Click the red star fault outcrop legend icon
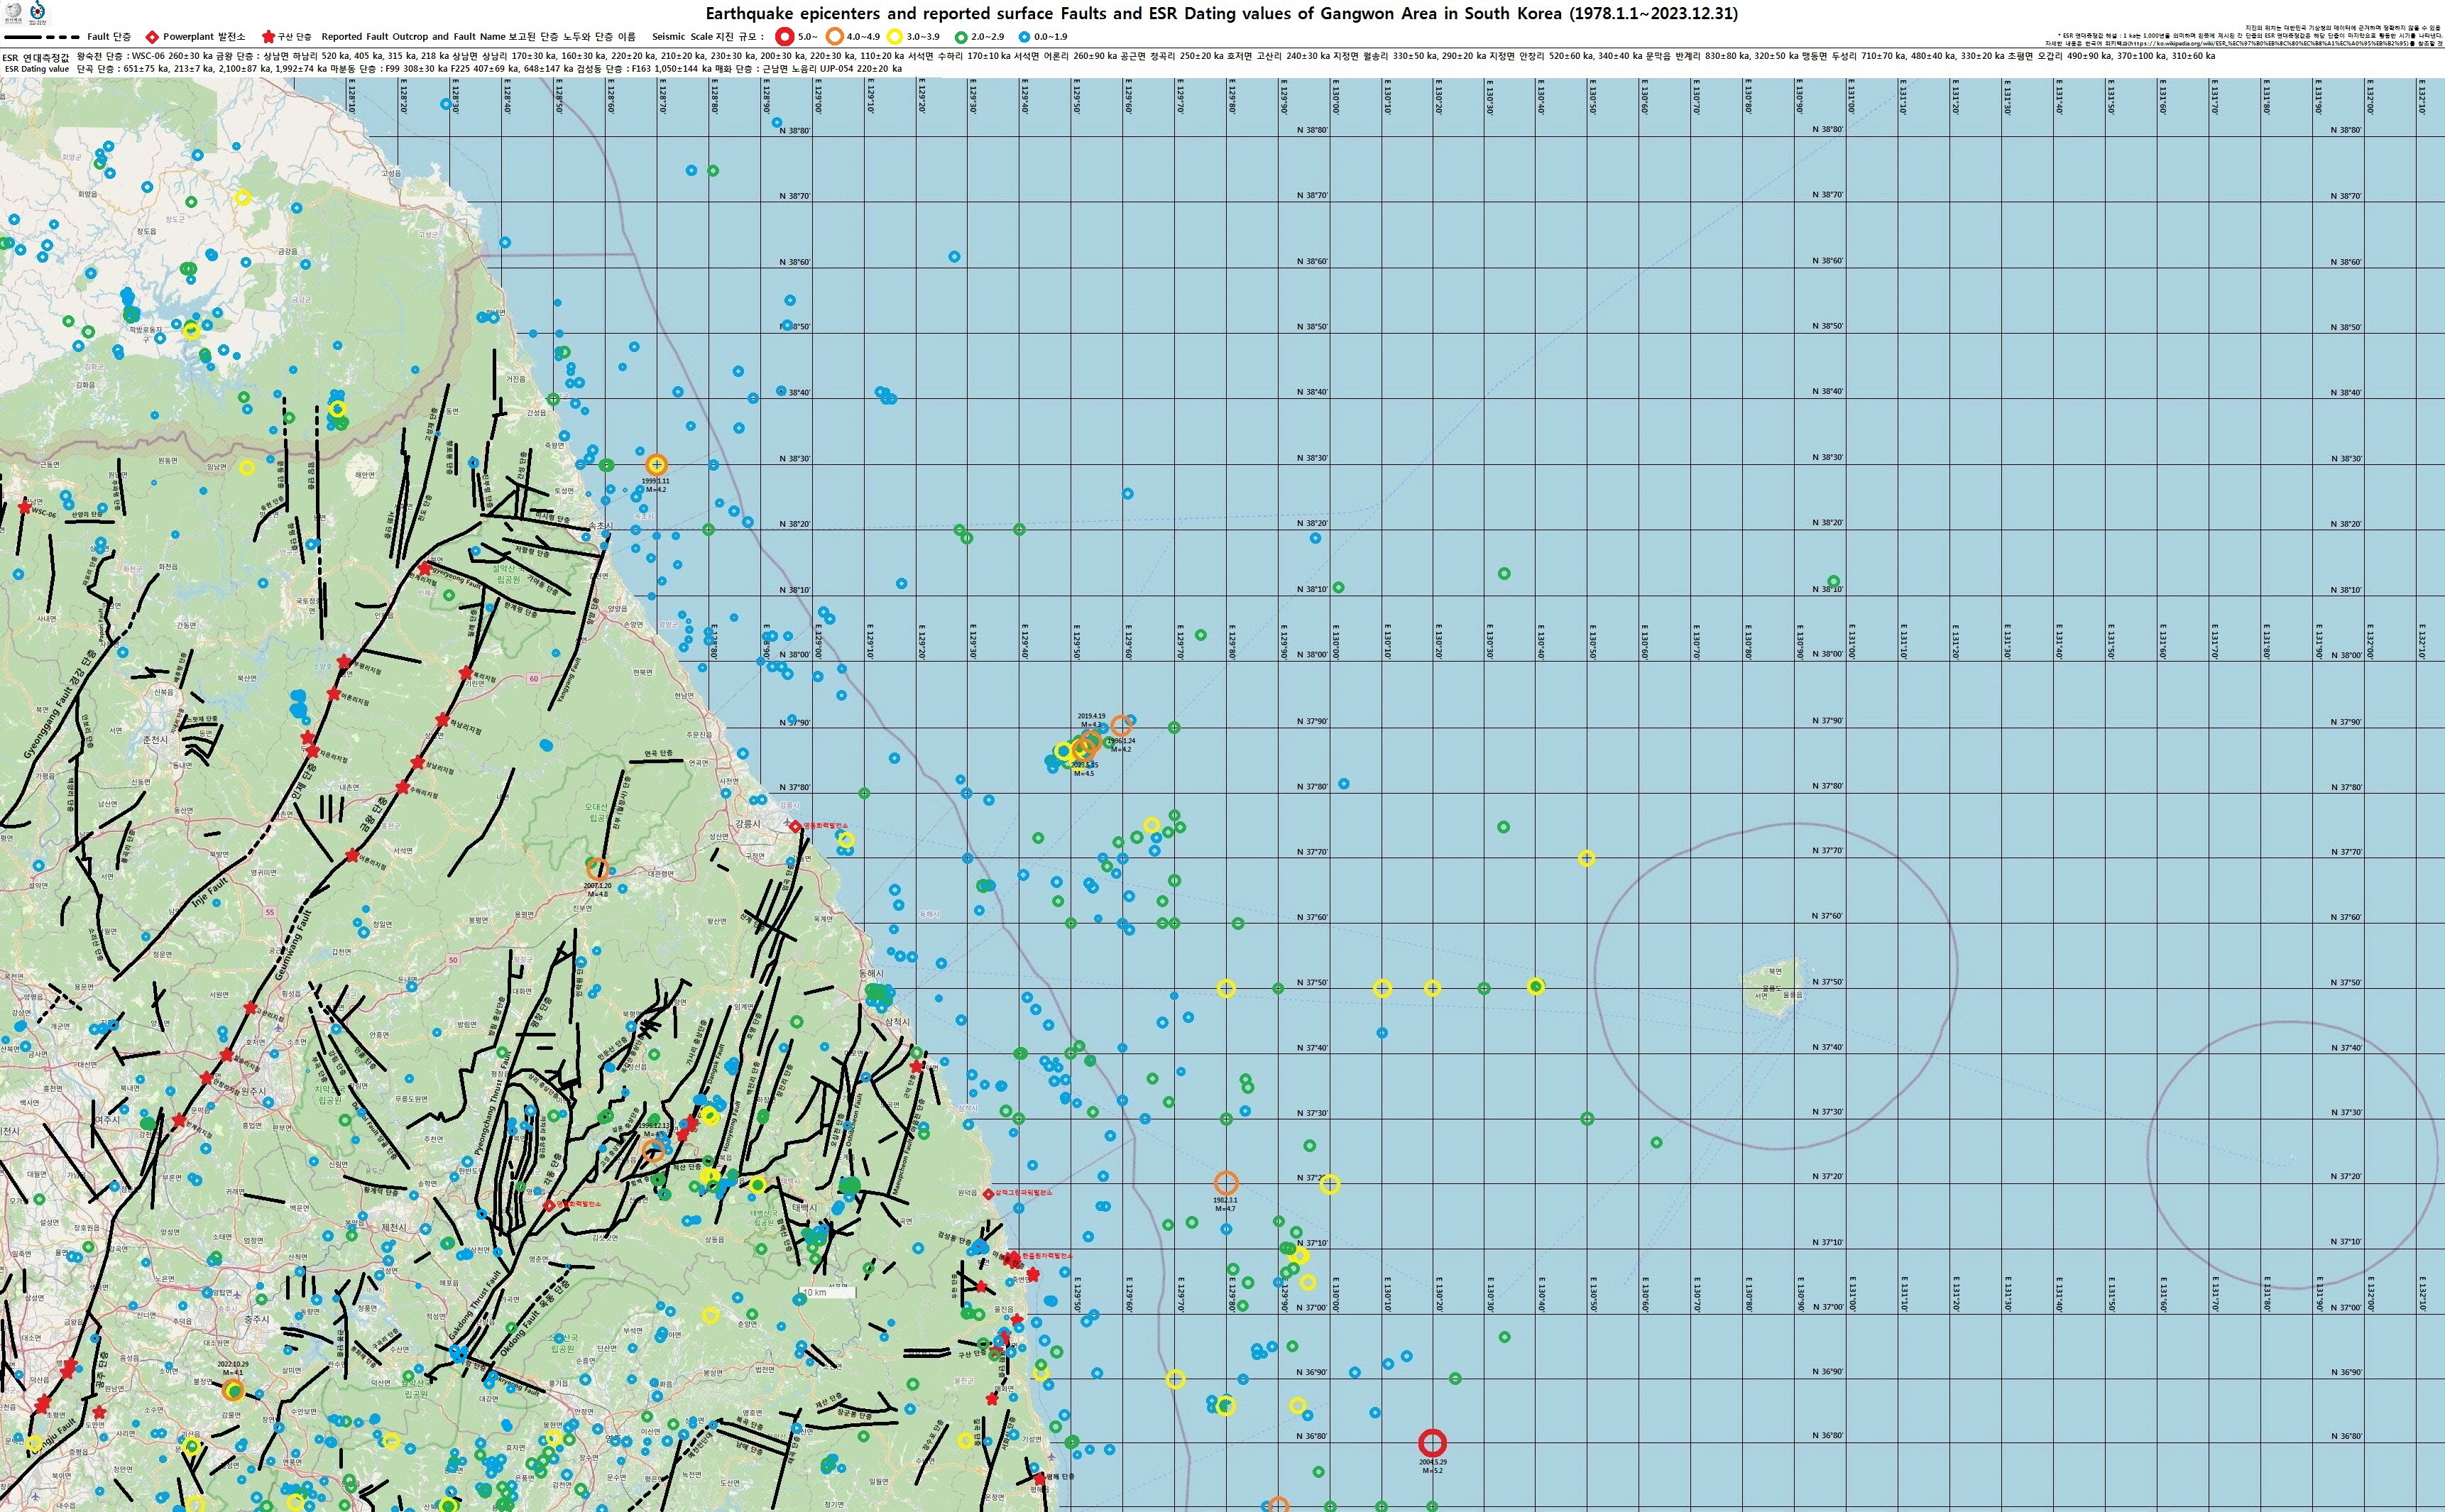The image size is (2445, 1512). pos(268,37)
